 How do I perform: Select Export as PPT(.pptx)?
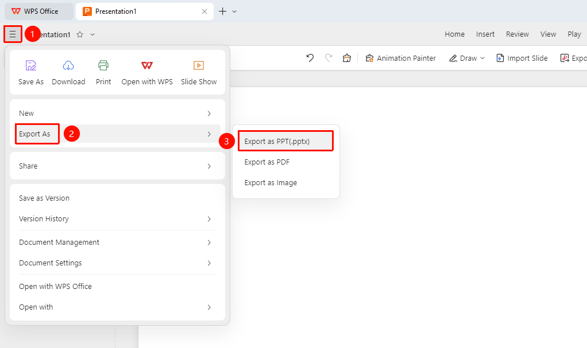pos(285,141)
